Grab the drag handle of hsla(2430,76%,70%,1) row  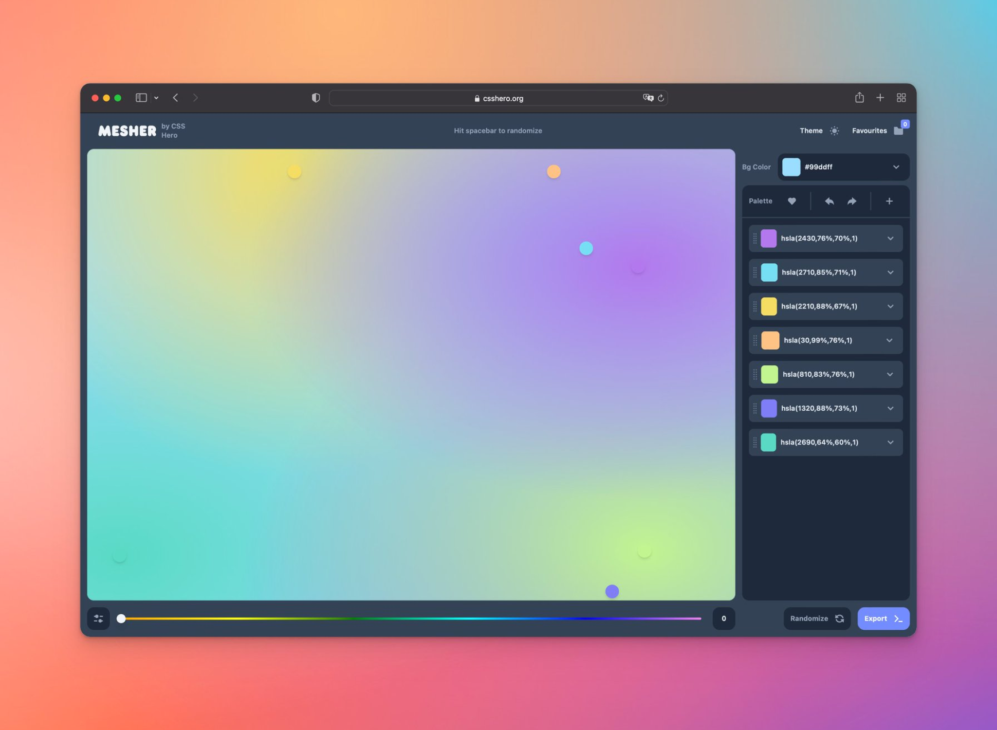coord(755,238)
